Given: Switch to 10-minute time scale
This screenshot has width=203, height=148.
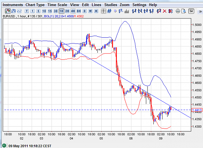Looking at the screenshot, I should (44, 11).
